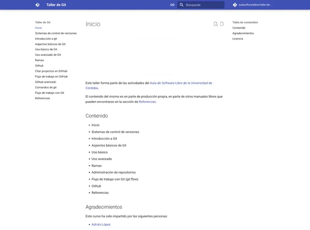Click Introducción a Git list item
The image size is (310, 230).
click(x=104, y=138)
